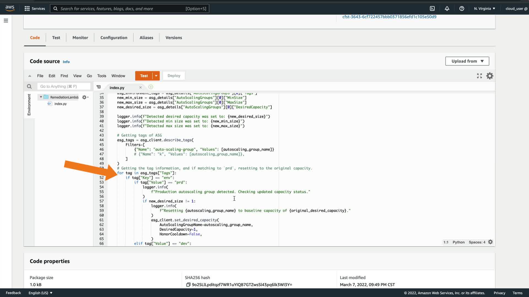The height and width of the screenshot is (297, 529).
Task: Open the Tools menu in editor
Action: click(101, 76)
